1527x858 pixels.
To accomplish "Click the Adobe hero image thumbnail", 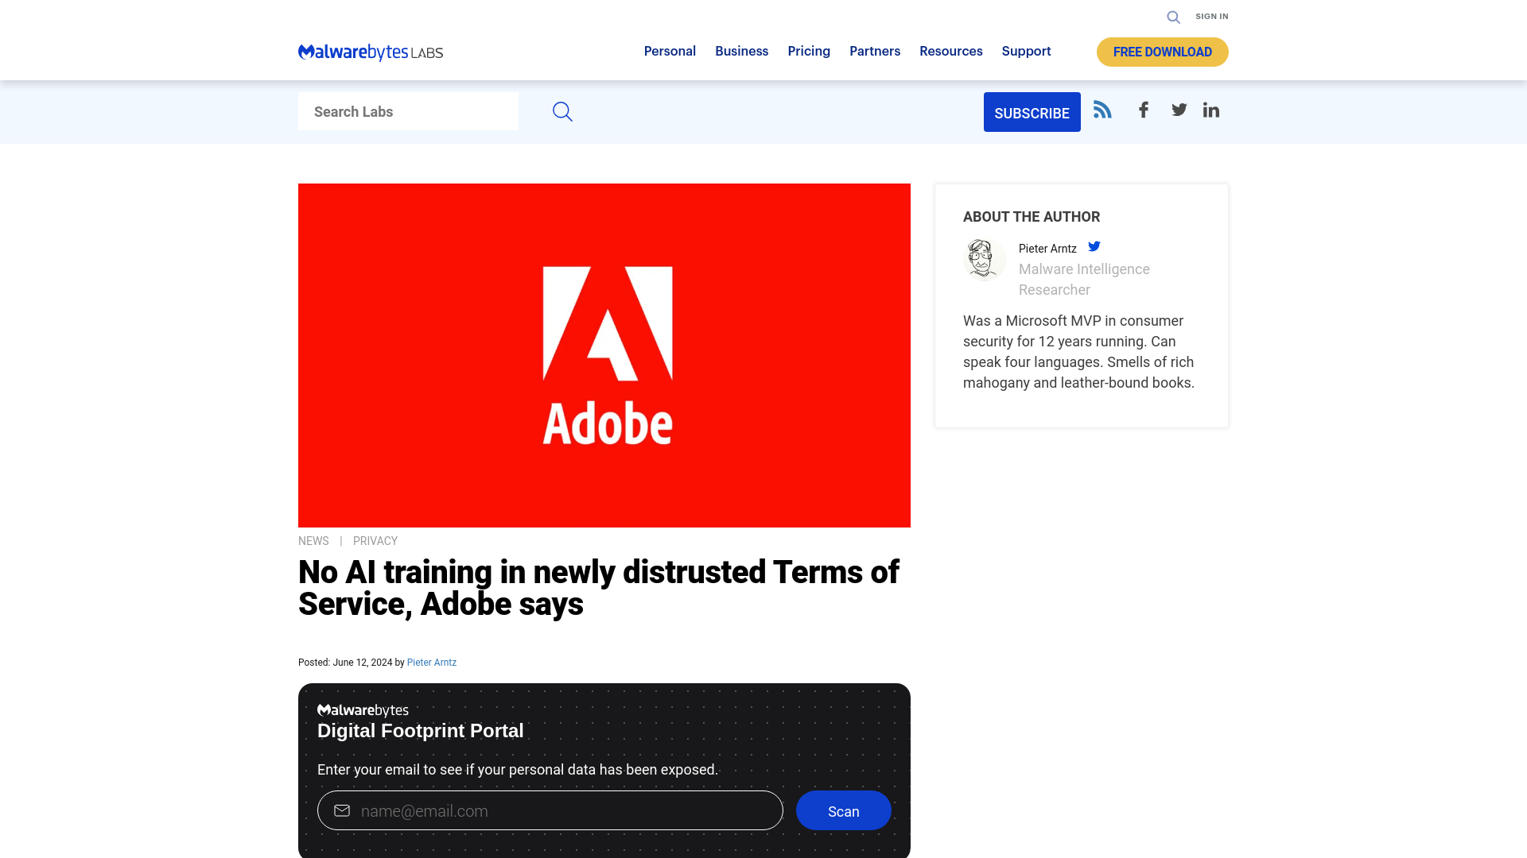I will [604, 355].
